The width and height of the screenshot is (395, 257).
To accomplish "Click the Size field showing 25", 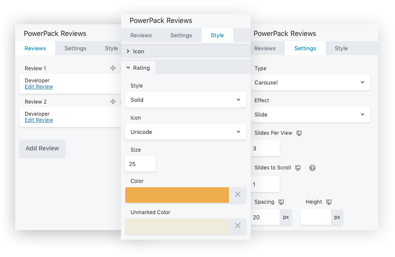I will tap(140, 164).
